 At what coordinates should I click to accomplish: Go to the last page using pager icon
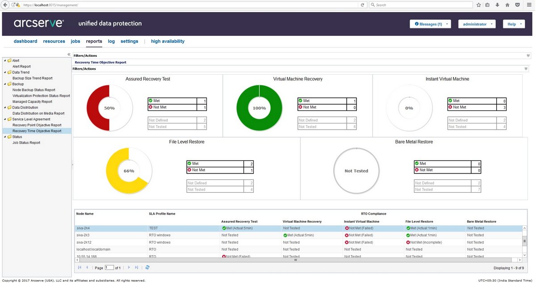click(136, 267)
